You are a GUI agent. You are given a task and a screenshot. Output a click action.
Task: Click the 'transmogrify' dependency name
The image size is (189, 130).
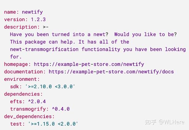pyautogui.click(x=28, y=109)
